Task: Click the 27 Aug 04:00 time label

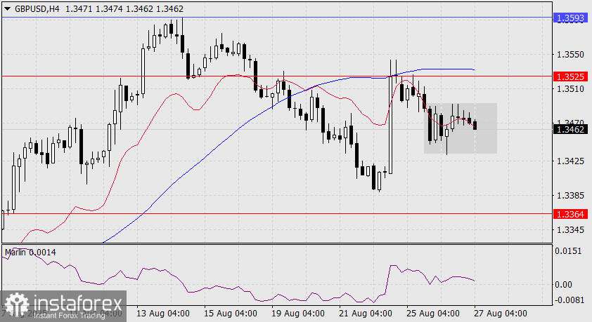Action: [501, 314]
